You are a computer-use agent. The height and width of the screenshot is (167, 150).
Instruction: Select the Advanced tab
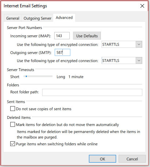click(x=64, y=18)
